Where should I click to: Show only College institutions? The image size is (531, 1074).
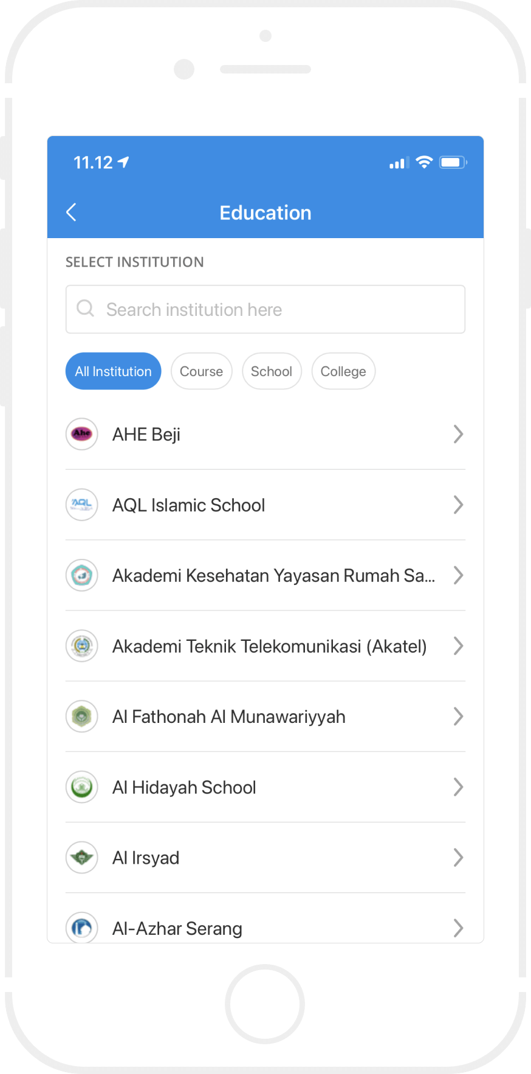(343, 371)
